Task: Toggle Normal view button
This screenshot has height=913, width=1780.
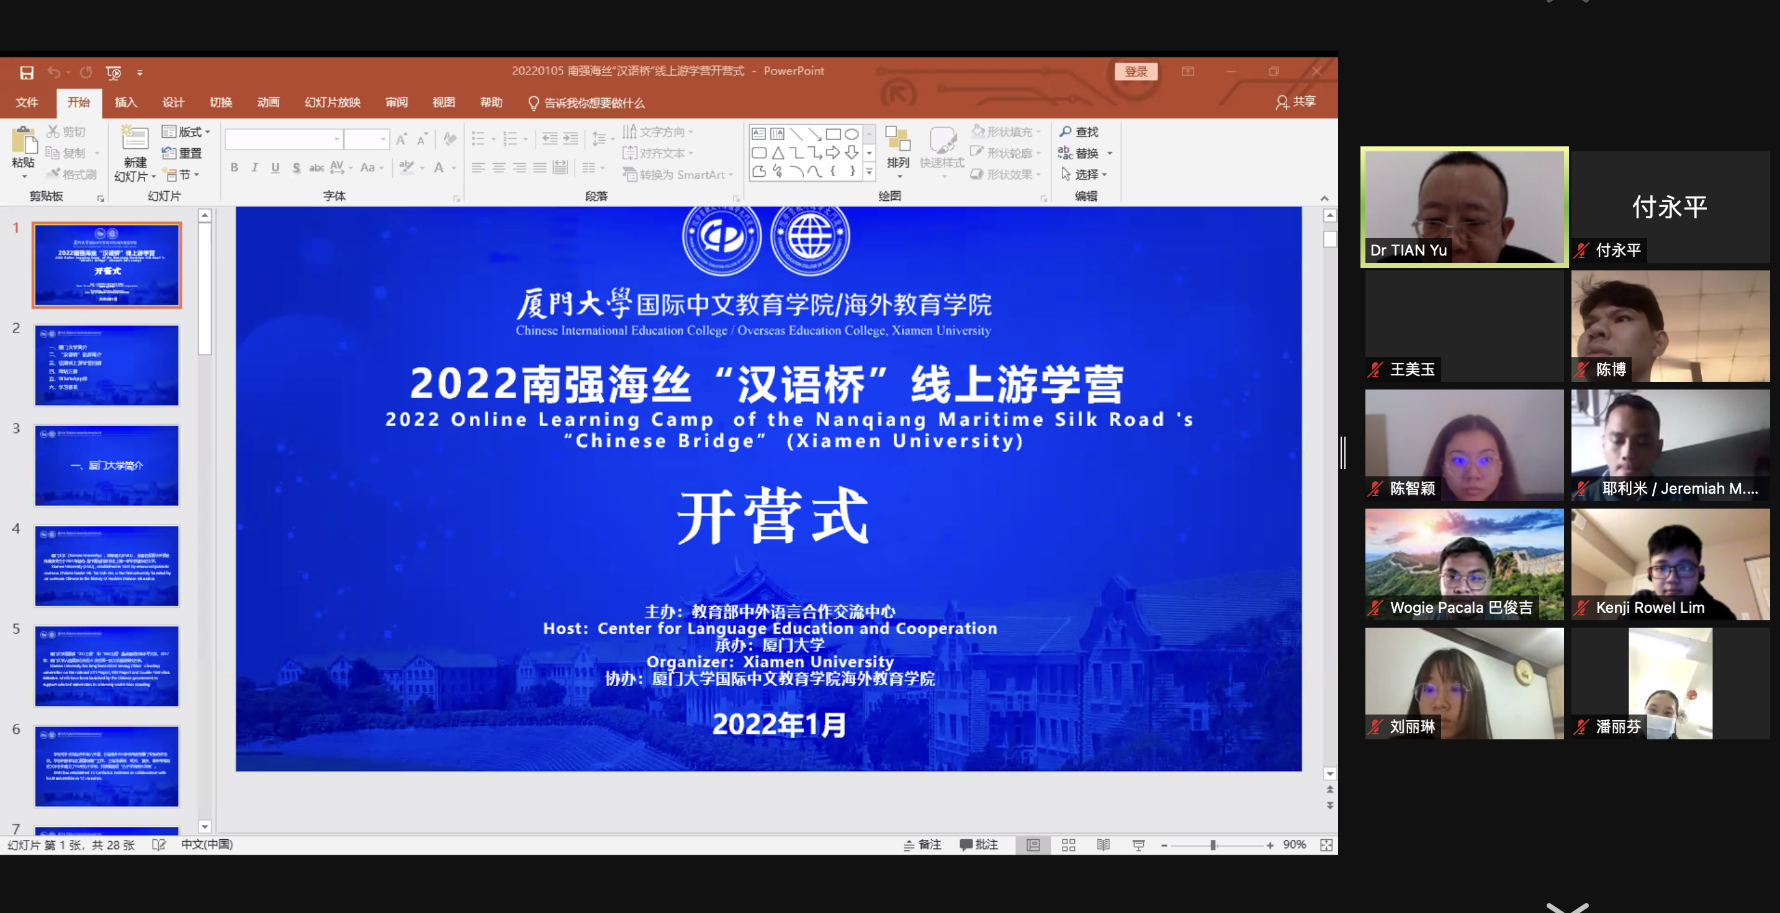Action: (1033, 845)
